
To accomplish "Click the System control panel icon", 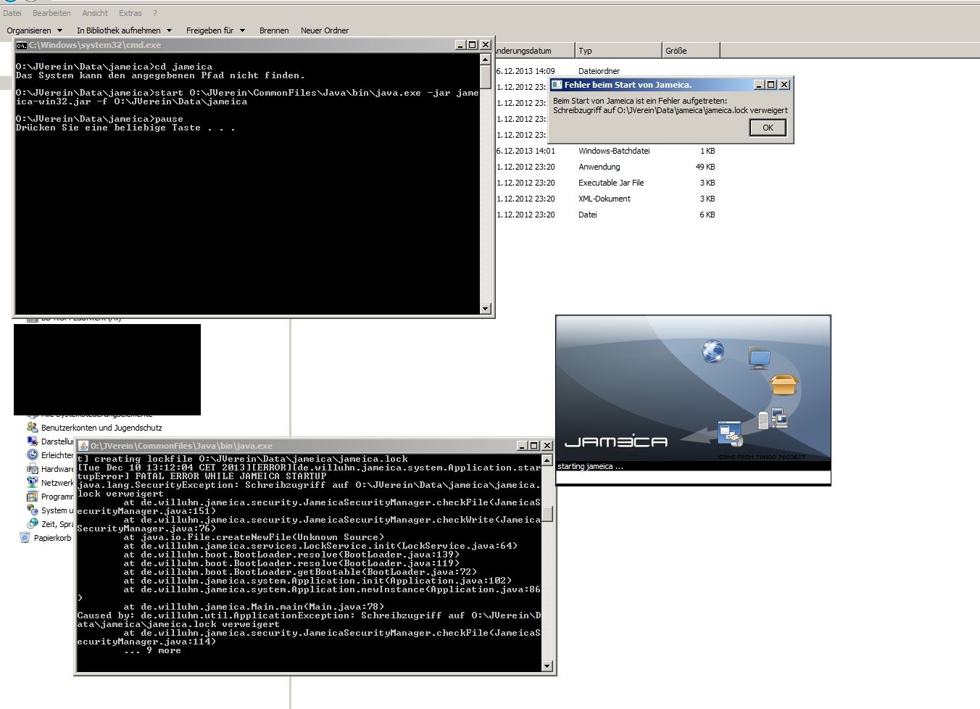I will 32,510.
